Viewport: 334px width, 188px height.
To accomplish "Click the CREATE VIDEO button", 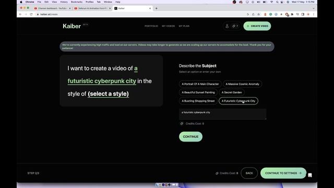I will pyautogui.click(x=257, y=26).
